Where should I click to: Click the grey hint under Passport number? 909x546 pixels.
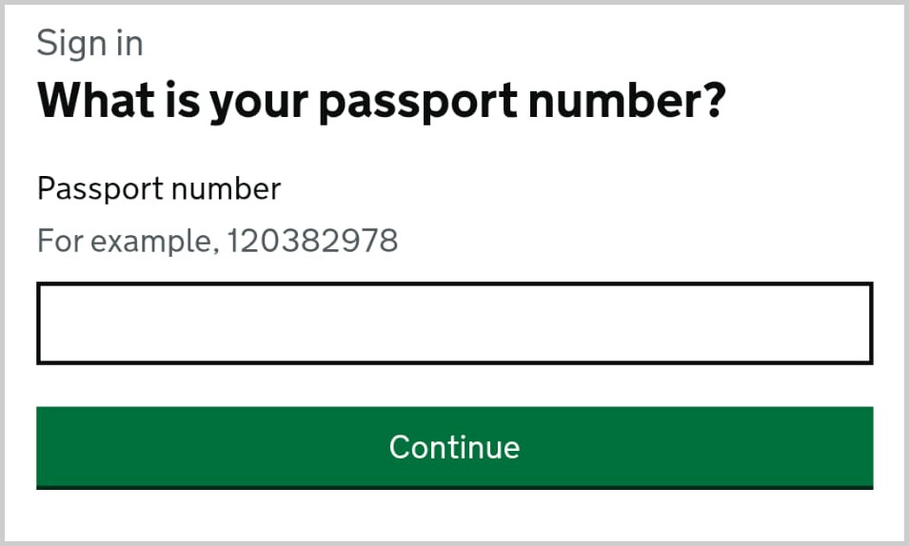pos(217,241)
